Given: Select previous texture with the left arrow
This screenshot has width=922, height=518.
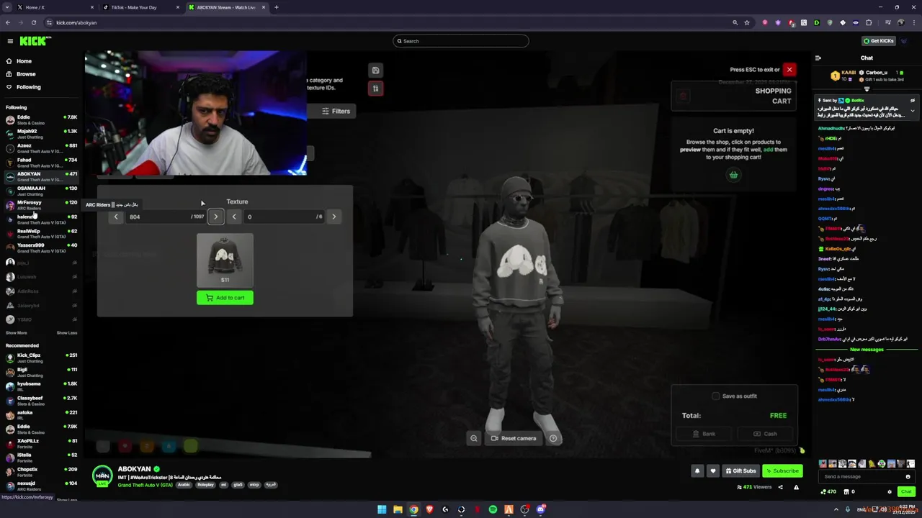Looking at the screenshot, I should tap(234, 217).
